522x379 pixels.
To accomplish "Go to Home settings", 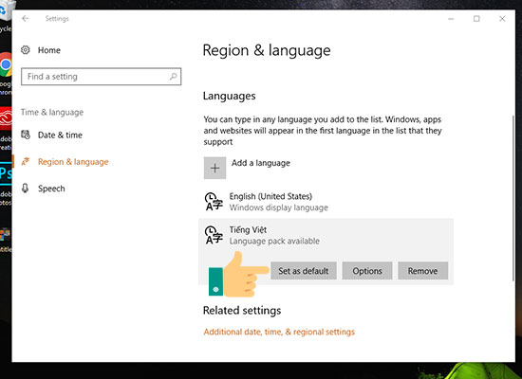I will pos(49,50).
